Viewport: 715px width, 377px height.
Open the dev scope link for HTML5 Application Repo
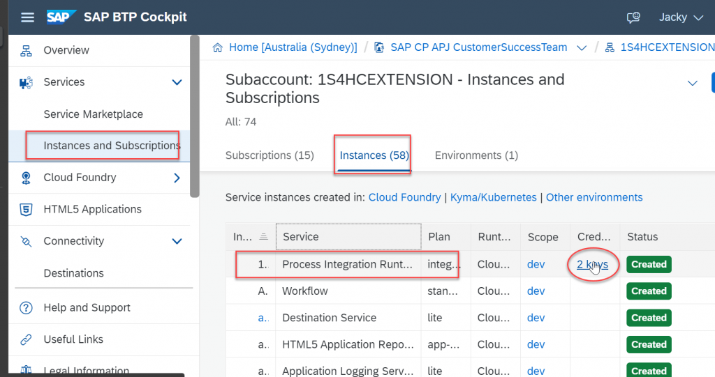(x=536, y=345)
